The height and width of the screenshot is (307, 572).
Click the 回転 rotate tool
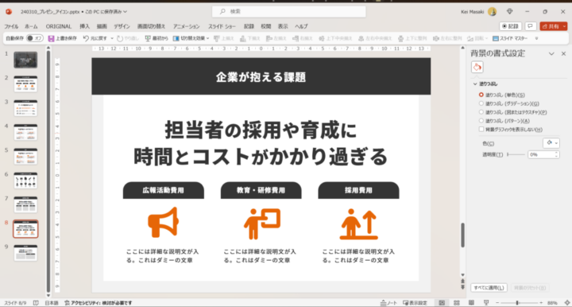tap(477, 38)
